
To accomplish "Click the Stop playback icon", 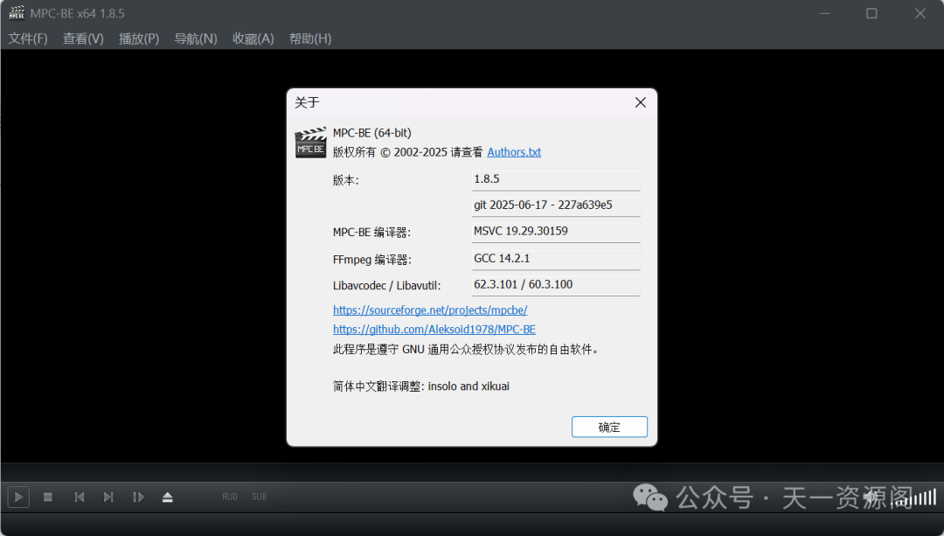I will (x=48, y=497).
